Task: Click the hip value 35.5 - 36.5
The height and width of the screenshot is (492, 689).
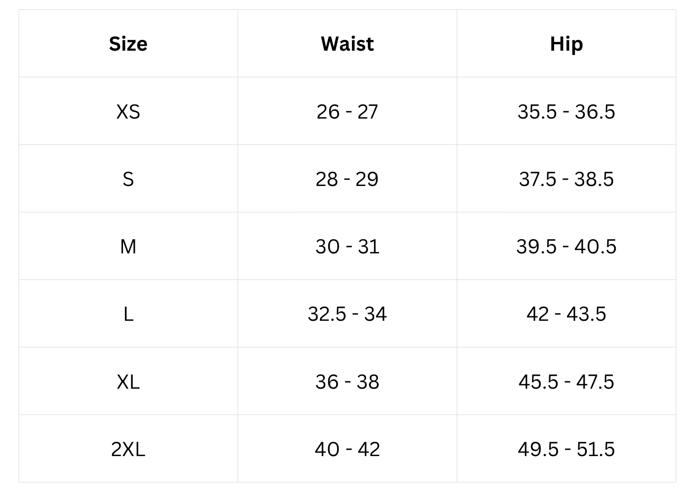Action: click(566, 112)
